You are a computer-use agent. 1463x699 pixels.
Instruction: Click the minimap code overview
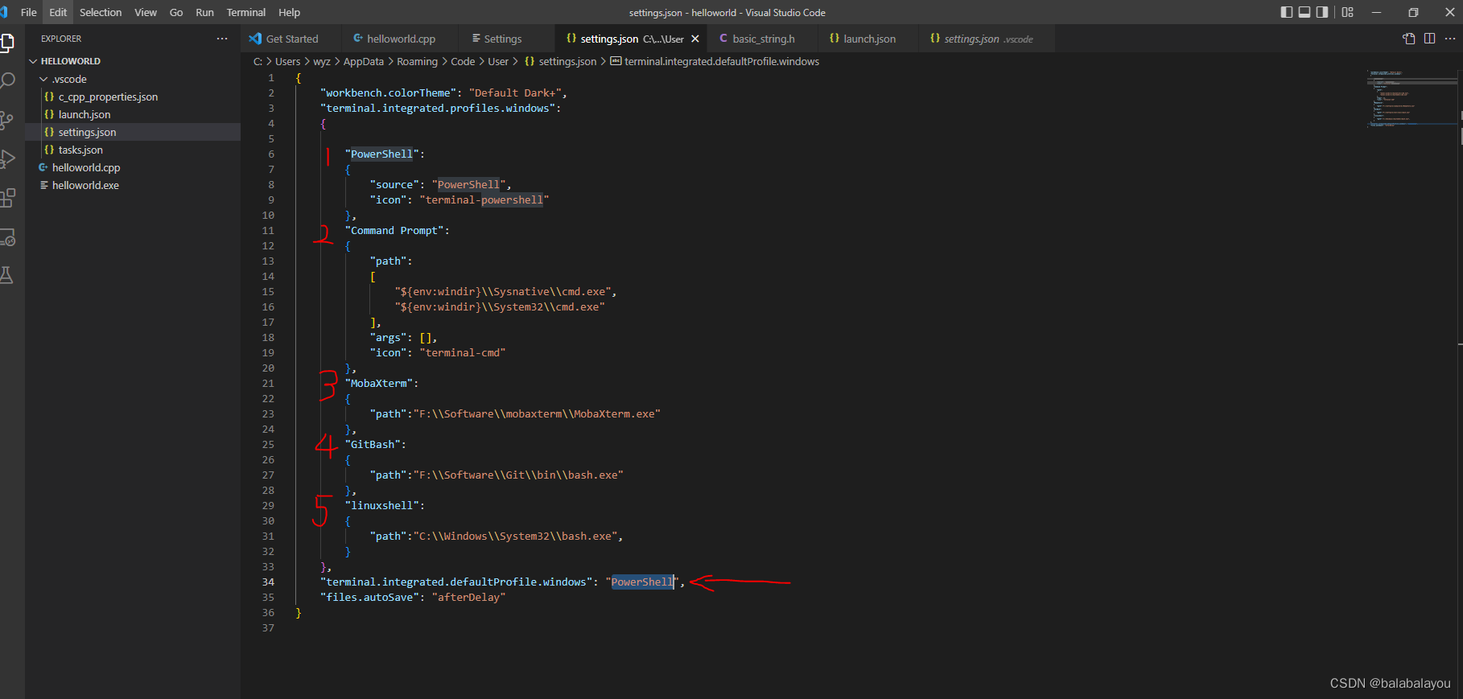tap(1411, 99)
